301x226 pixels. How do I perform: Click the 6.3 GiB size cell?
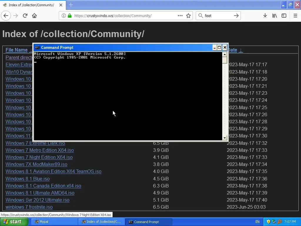coord(161,186)
